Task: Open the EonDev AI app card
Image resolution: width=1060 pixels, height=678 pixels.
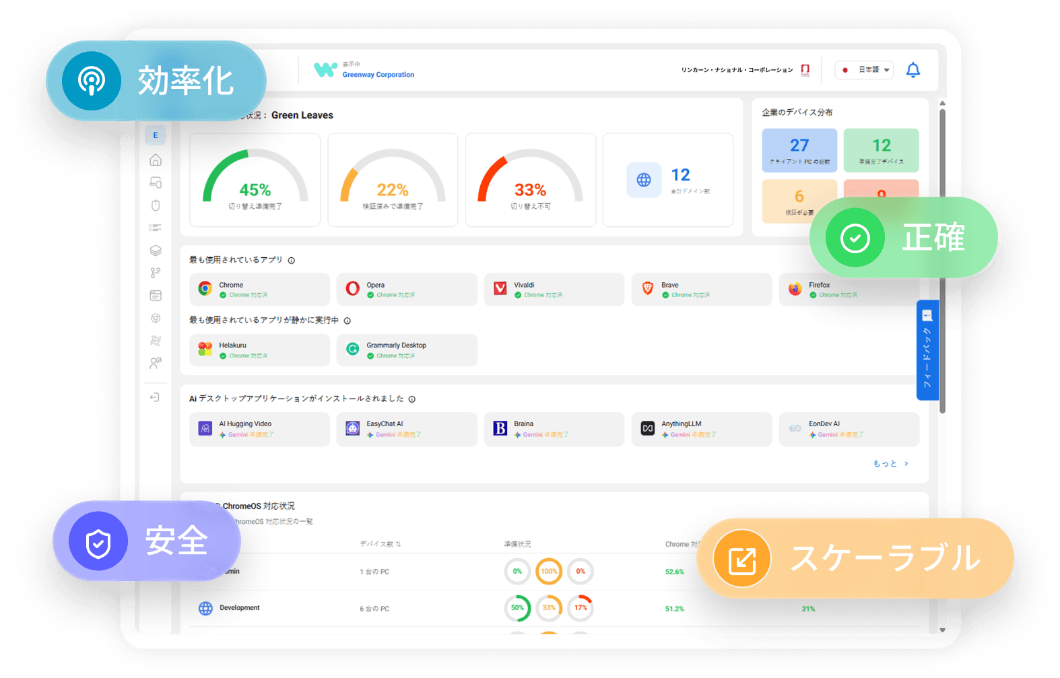Action: 849,429
